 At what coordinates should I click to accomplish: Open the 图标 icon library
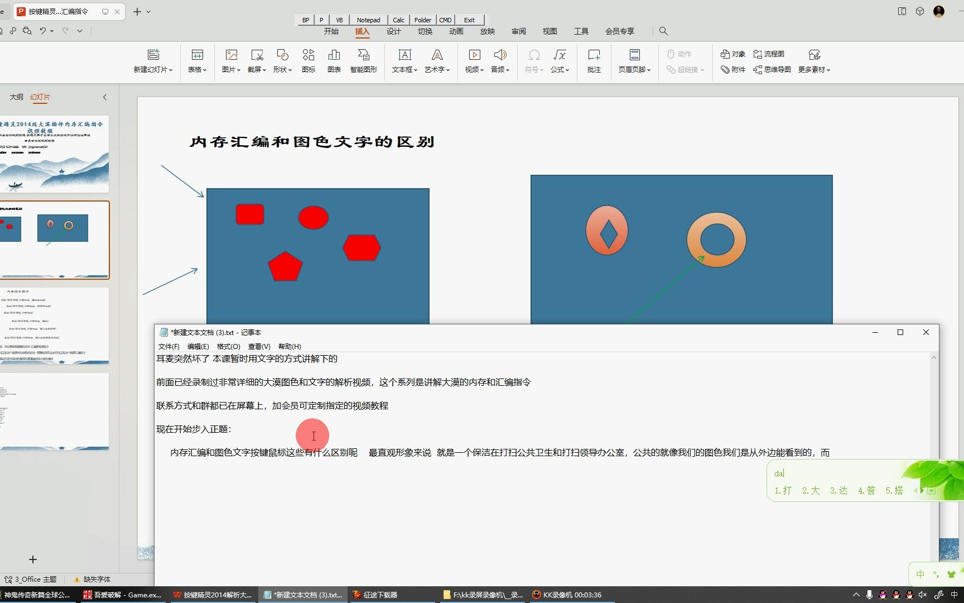click(309, 55)
